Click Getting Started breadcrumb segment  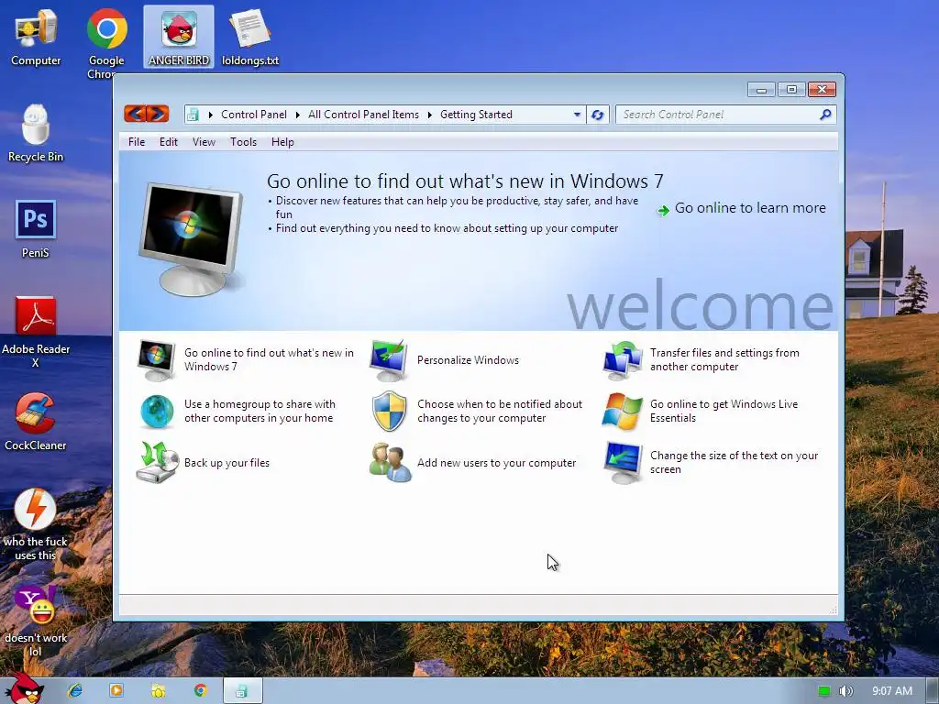pos(476,115)
